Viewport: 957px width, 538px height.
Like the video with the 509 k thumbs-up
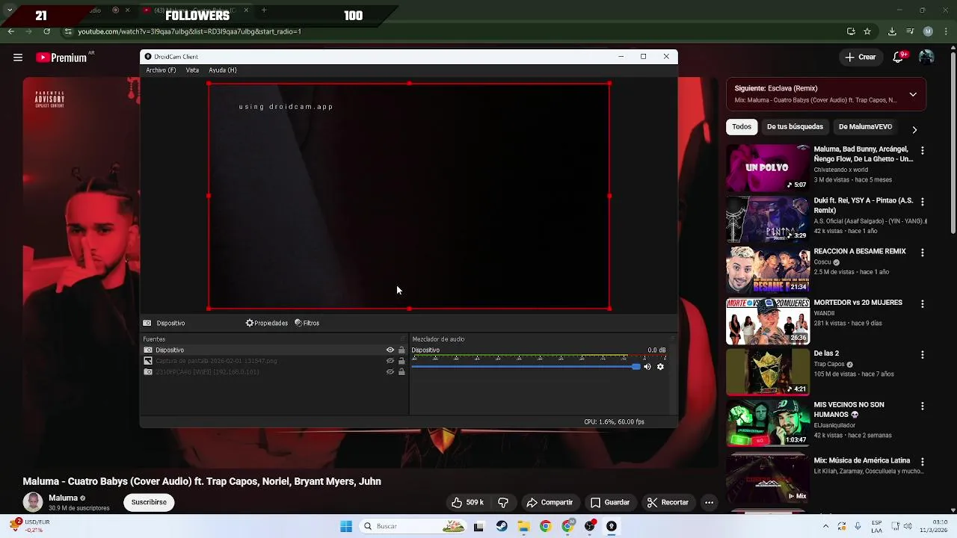coord(467,503)
